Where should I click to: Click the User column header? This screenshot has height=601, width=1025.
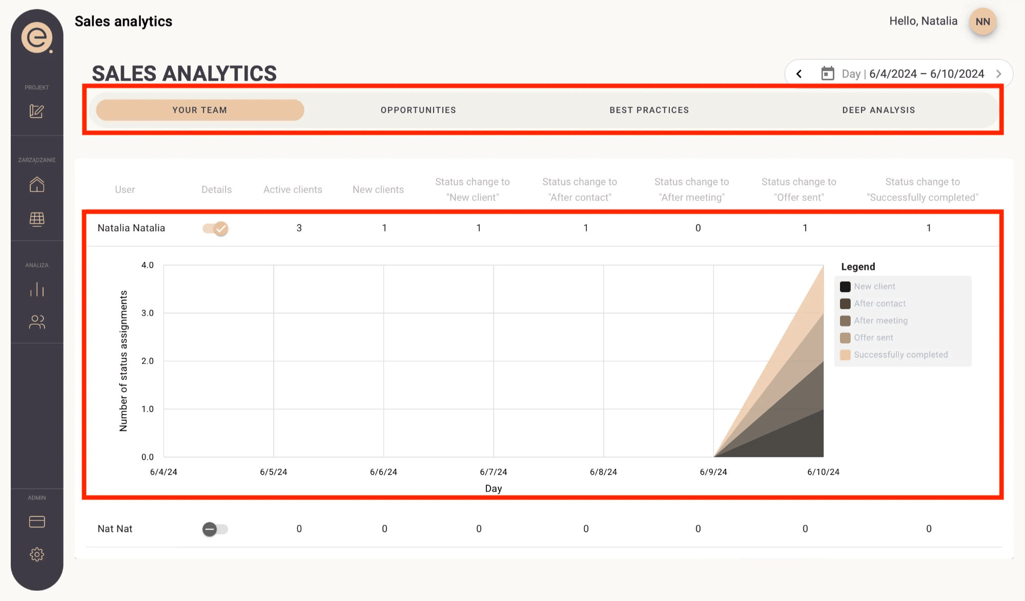125,189
